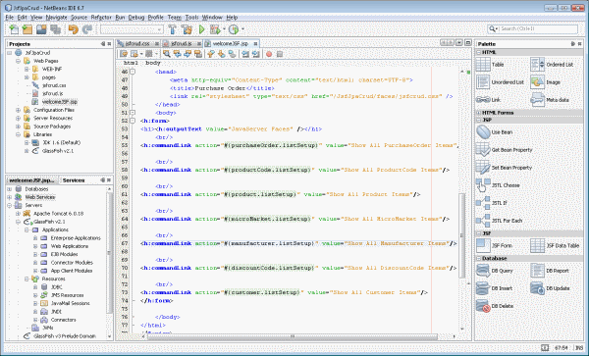The height and width of the screenshot is (356, 589).
Task: Run the main project with green arrow
Action: tap(201, 29)
